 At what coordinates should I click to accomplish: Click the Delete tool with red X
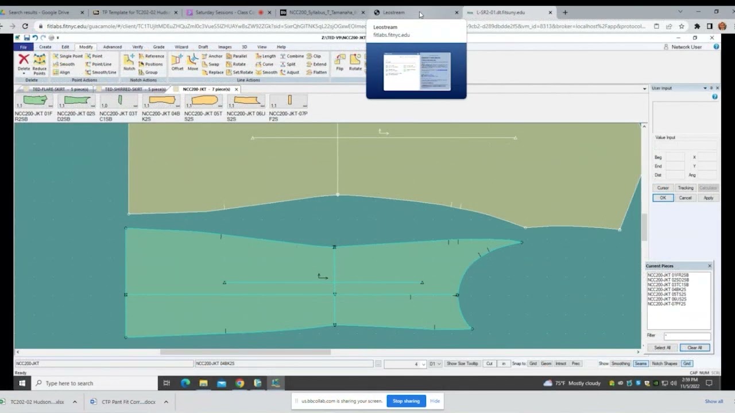pyautogui.click(x=24, y=61)
